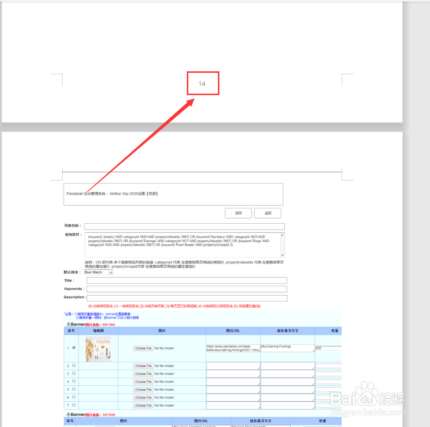Click the hover text field in row 5

[288, 390]
